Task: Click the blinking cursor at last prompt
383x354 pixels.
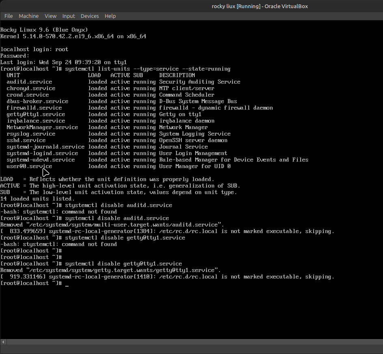Action: 67,283
